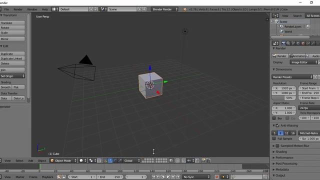Open the Add menu in 3D view header
The image size is (320, 180).
click(30, 161)
